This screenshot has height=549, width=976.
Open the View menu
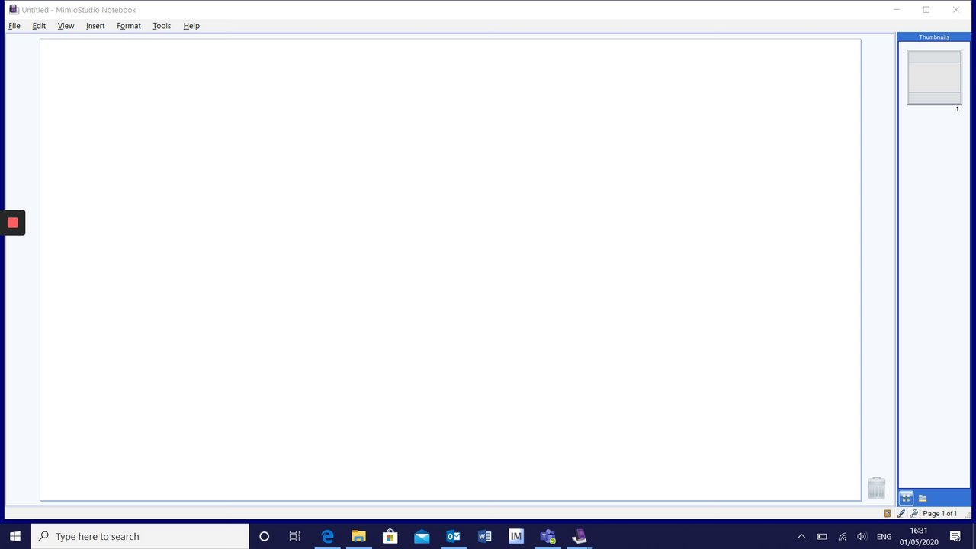click(x=66, y=26)
